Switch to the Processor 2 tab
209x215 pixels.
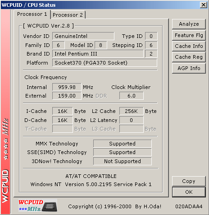click(68, 15)
